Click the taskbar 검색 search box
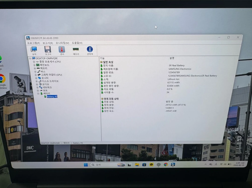Viewport: 252px width, 188px height. coord(108,165)
